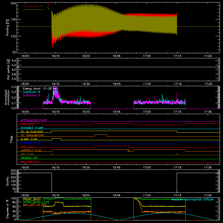Click 17:00 time label under Quality plot

click(x=147, y=195)
